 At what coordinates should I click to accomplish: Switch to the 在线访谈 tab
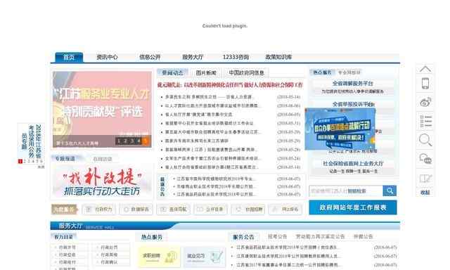(x=103, y=159)
